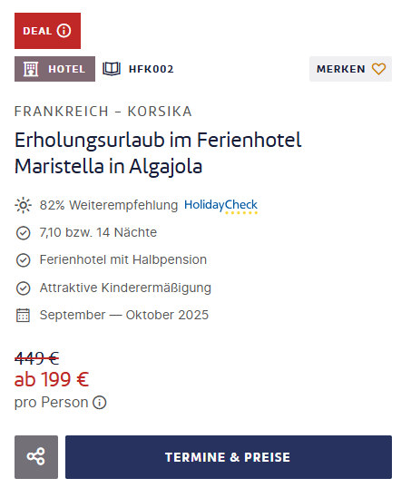Click the red DEAL badge
Screen dimensions: 401x488
coord(48,31)
